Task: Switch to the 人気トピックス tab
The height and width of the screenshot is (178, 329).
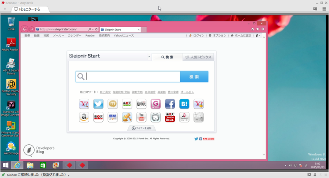Action: 198,57
